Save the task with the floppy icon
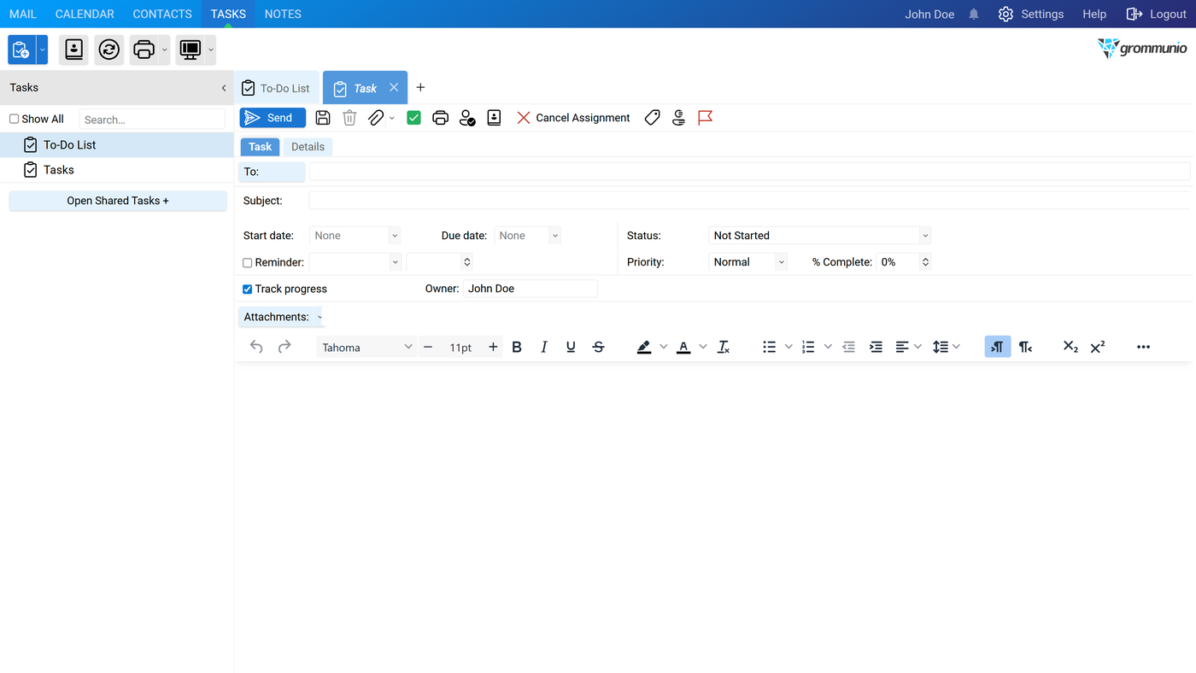The height and width of the screenshot is (673, 1196). (323, 118)
